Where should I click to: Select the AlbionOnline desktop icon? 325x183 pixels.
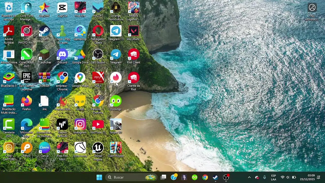pyautogui.click(x=9, y=57)
